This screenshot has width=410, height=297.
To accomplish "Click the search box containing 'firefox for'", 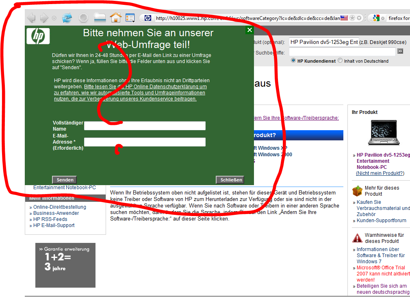I will point(399,18).
